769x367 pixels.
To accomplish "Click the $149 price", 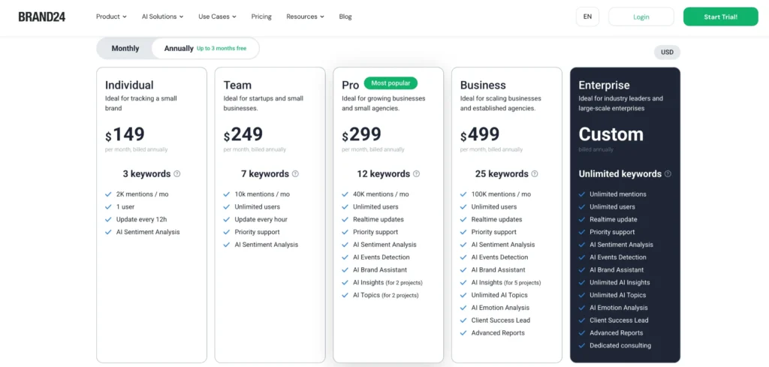I will pyautogui.click(x=125, y=135).
